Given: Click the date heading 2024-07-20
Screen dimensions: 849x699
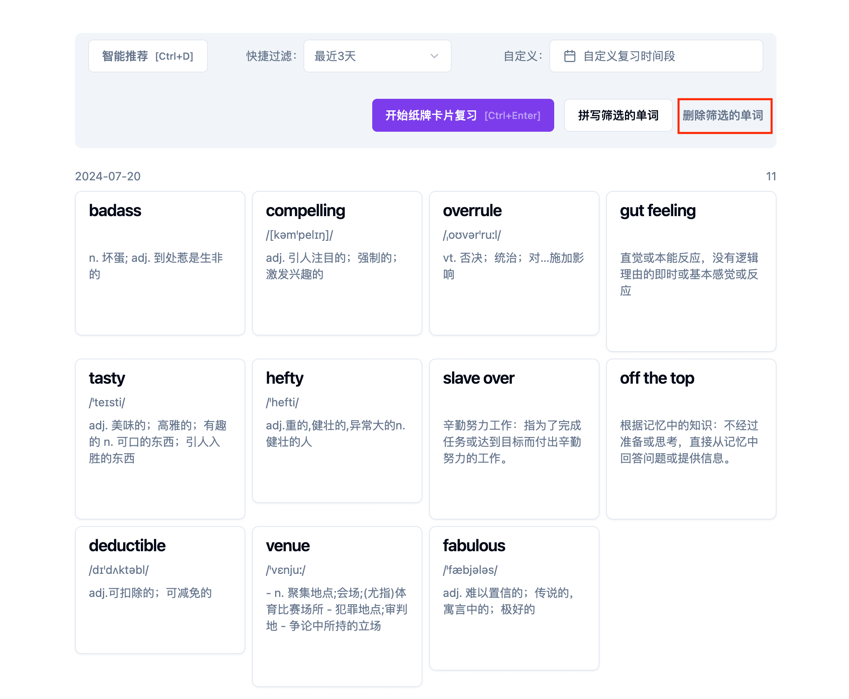Looking at the screenshot, I should pyautogui.click(x=108, y=176).
